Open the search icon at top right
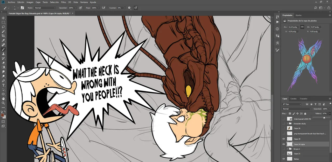This screenshot has height=162, width=332. 315,8
